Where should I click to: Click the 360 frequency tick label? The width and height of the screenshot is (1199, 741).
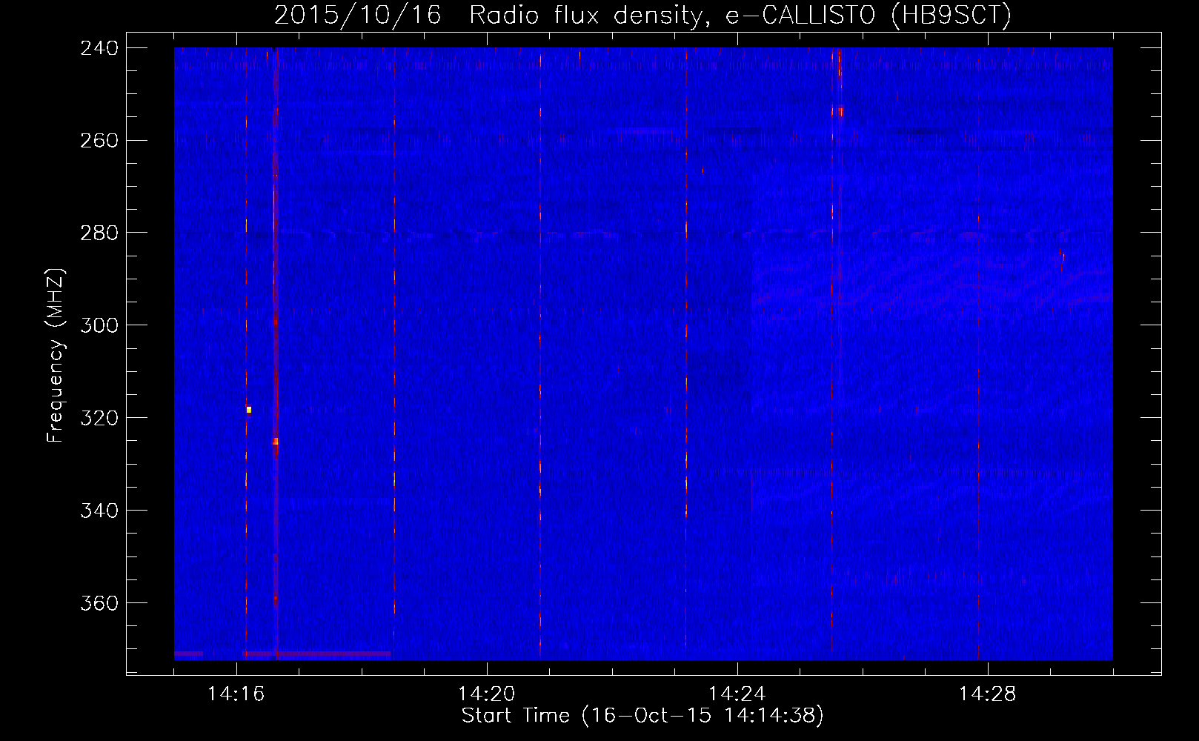[x=99, y=604]
